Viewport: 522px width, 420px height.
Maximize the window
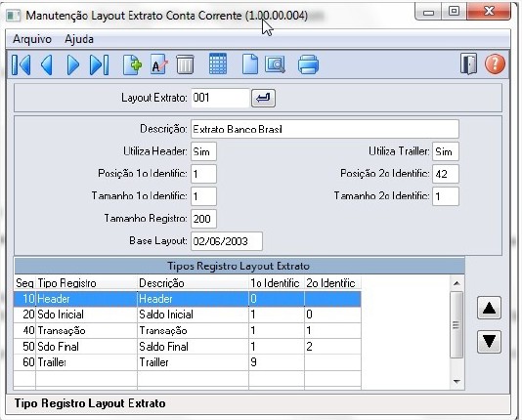pos(454,12)
